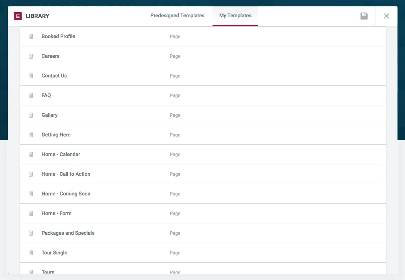The height and width of the screenshot is (280, 405).
Task: Click the page icon beside Gallery
Action: (31, 115)
